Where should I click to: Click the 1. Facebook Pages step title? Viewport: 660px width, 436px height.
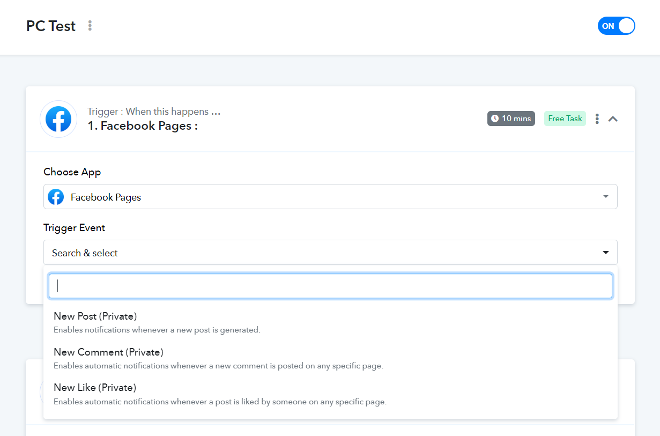143,126
